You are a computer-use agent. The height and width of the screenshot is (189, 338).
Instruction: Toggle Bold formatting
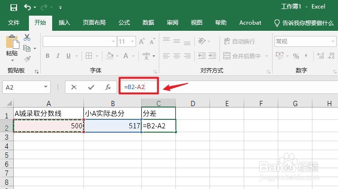pos(47,56)
